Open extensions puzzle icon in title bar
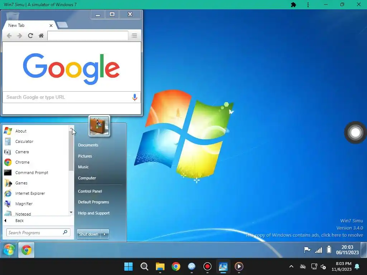Image resolution: width=367 pixels, height=275 pixels. (x=294, y=5)
